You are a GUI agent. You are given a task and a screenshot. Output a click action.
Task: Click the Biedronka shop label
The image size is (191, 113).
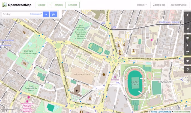pos(115,80)
